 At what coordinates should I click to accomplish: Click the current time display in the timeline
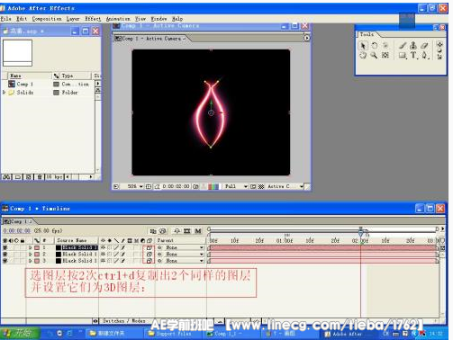click(x=17, y=231)
